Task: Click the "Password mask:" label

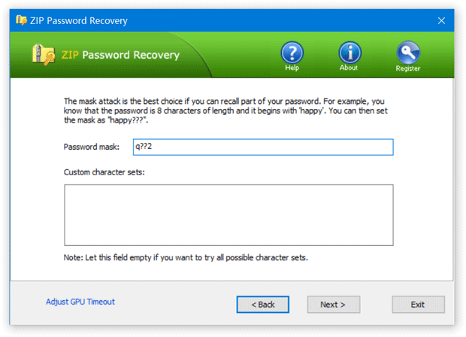Action: 90,147
